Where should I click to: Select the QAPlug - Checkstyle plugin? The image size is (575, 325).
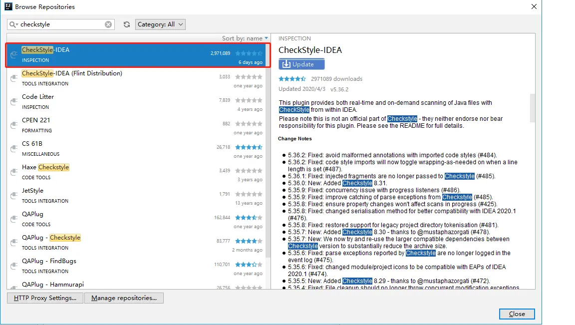tap(136, 243)
